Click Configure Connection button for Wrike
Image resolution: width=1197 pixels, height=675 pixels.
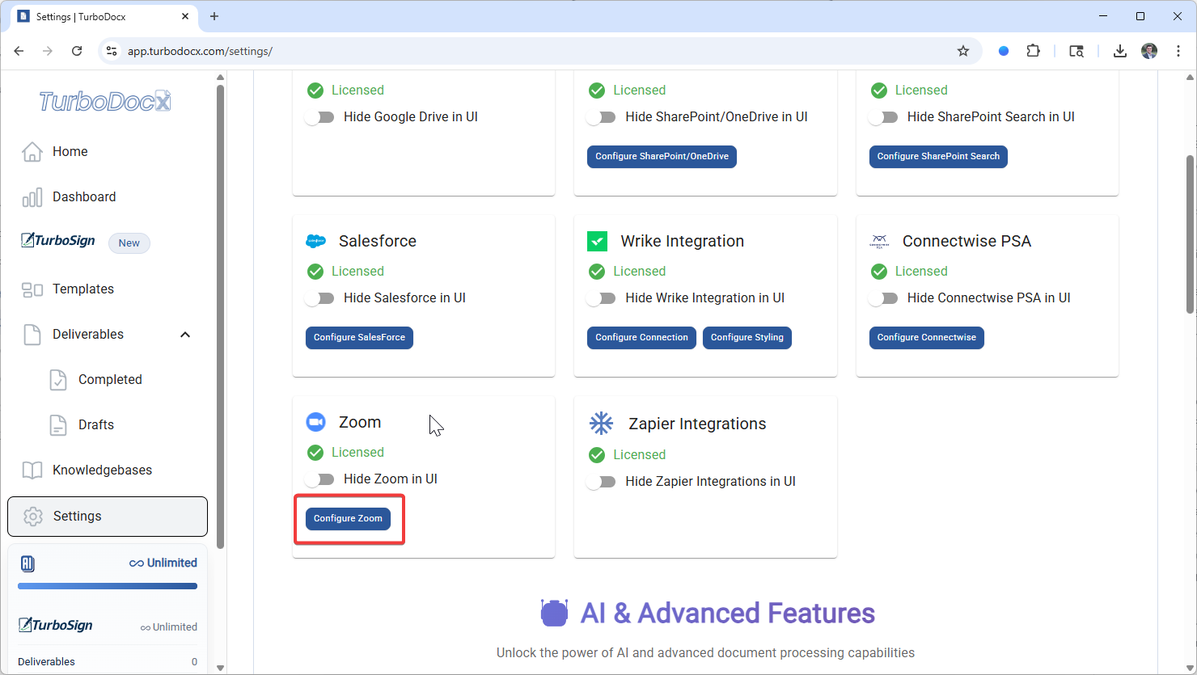coord(641,338)
